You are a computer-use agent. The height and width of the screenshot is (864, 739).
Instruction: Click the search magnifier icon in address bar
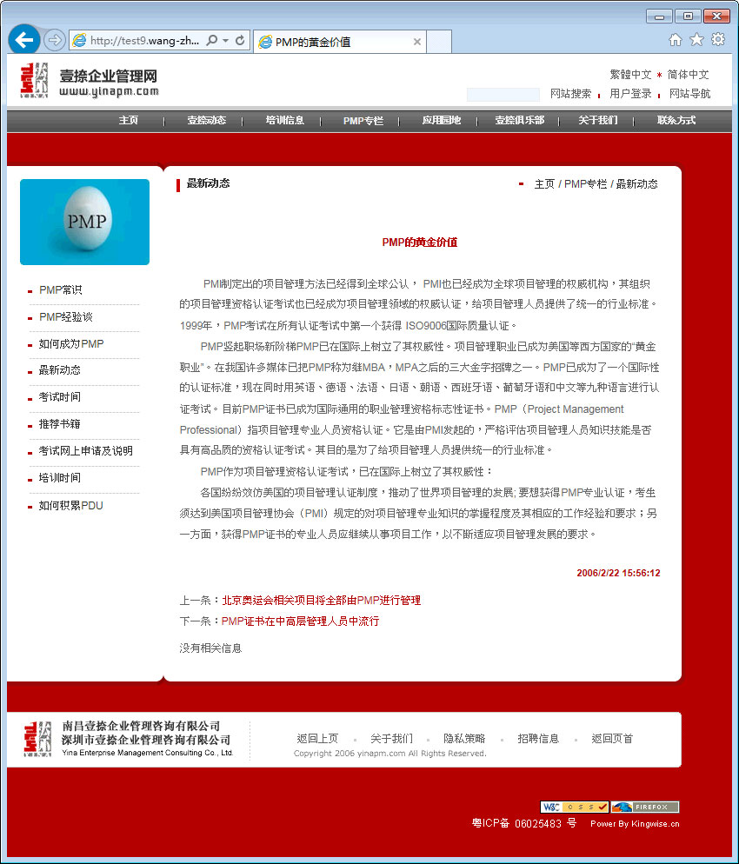point(211,40)
